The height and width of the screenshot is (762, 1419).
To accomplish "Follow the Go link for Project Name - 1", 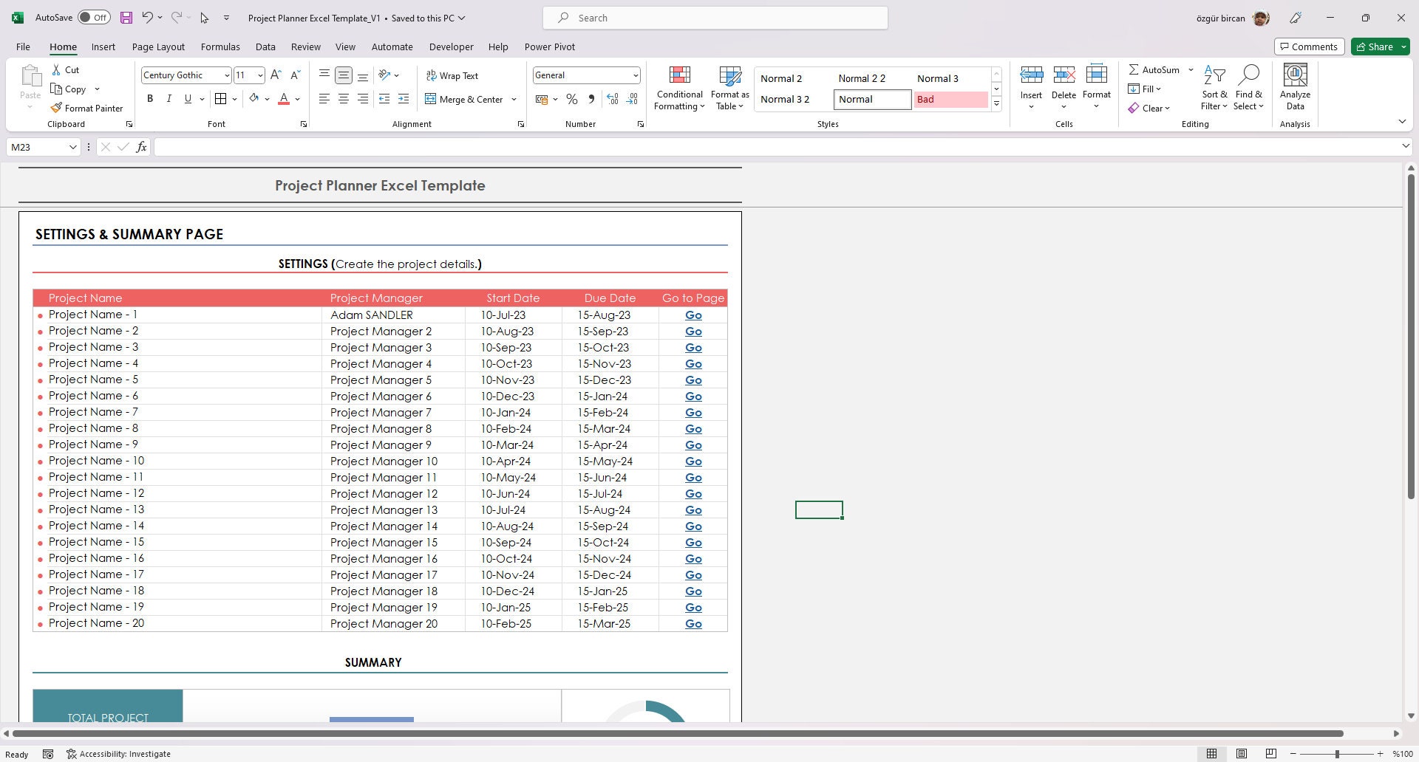I will point(693,315).
